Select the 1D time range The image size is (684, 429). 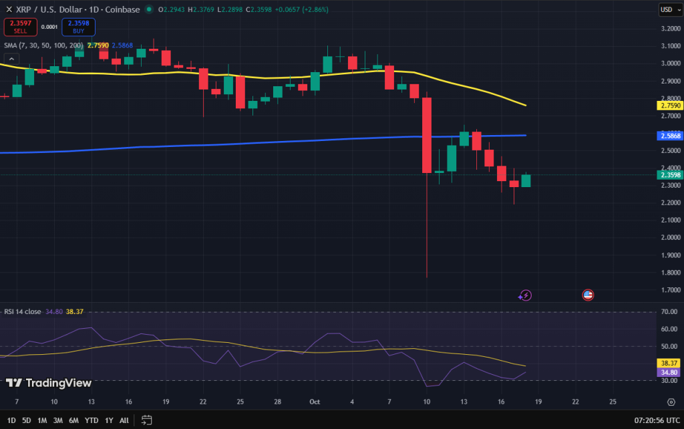click(11, 420)
